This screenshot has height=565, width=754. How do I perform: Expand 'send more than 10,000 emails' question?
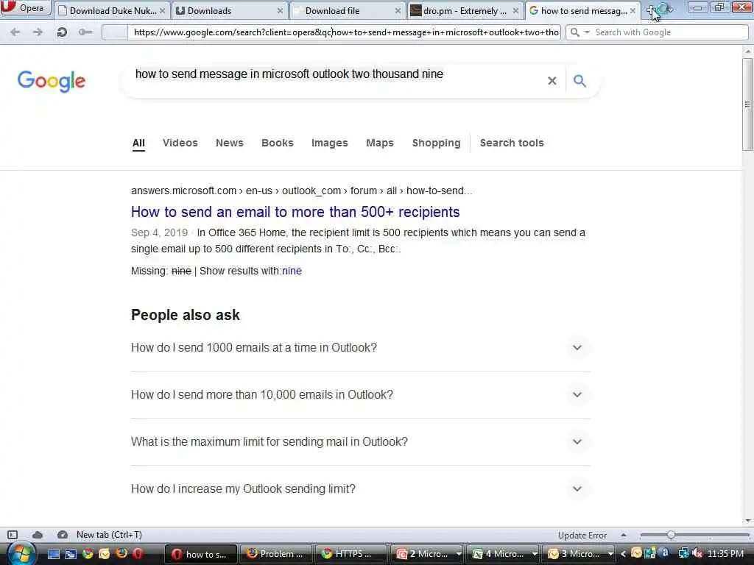(x=361, y=394)
